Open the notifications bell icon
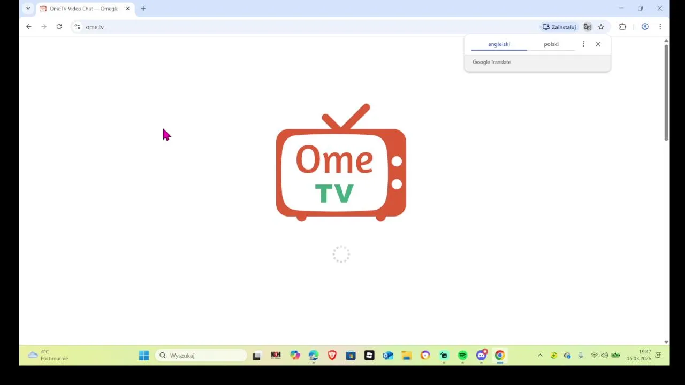 click(658, 356)
